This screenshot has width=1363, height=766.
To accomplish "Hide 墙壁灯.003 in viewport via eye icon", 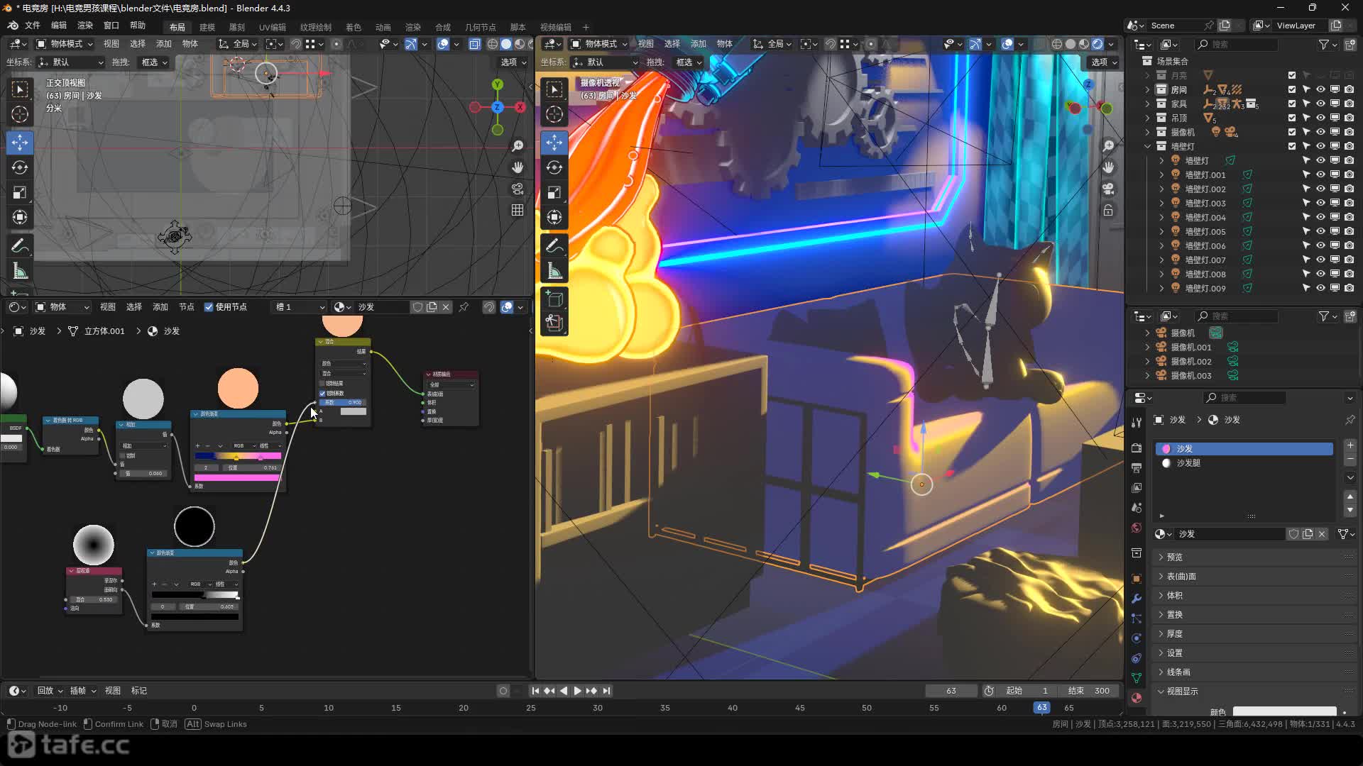I will tap(1320, 203).
